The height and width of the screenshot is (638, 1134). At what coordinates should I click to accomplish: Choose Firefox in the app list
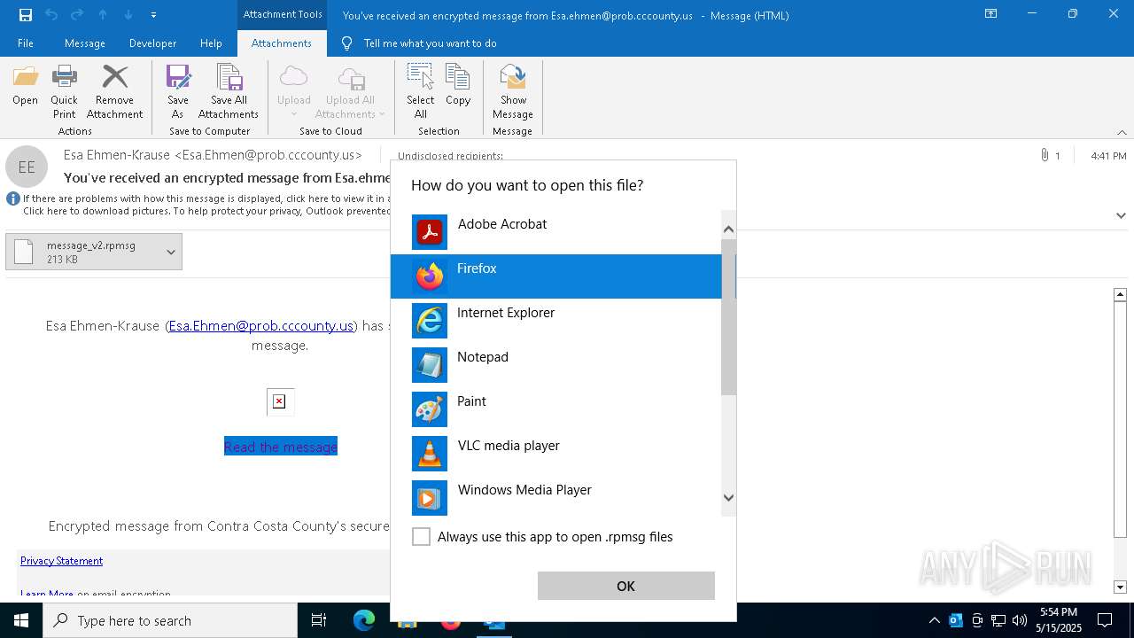pos(556,276)
